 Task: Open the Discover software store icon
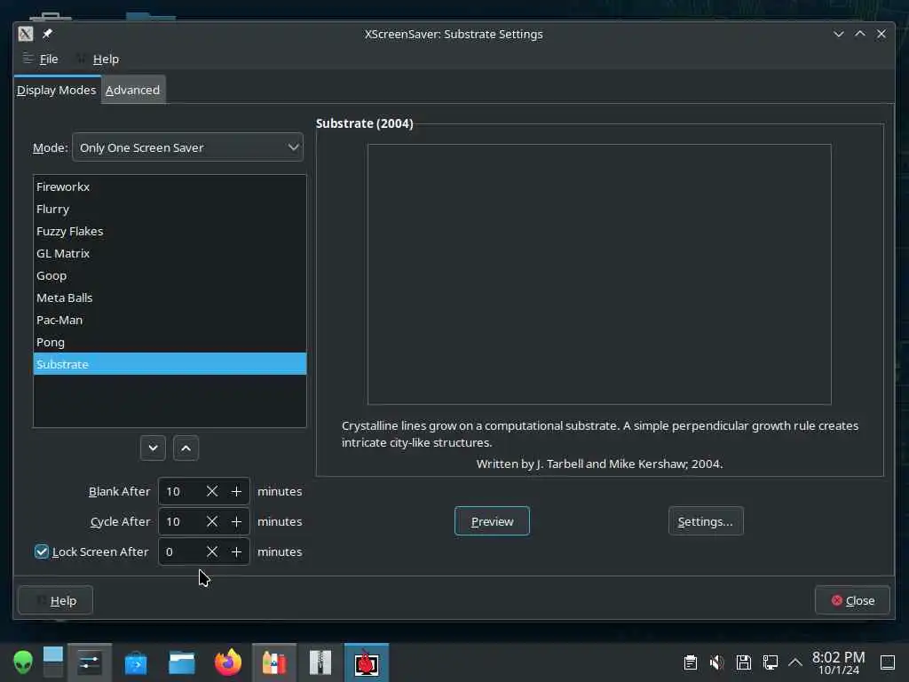[136, 662]
